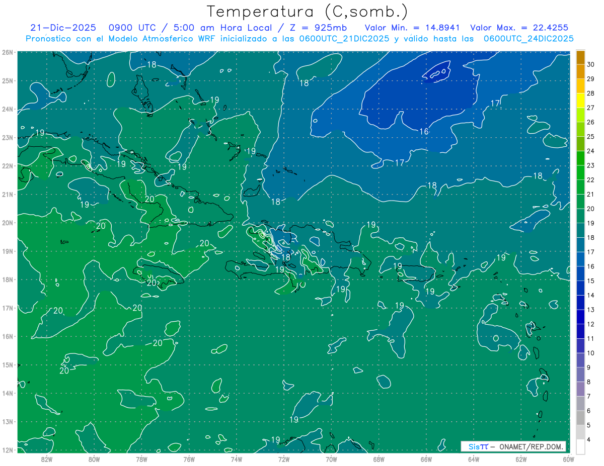Click the 'Temperatura (C,somb.)' chart title

pyautogui.click(x=307, y=12)
